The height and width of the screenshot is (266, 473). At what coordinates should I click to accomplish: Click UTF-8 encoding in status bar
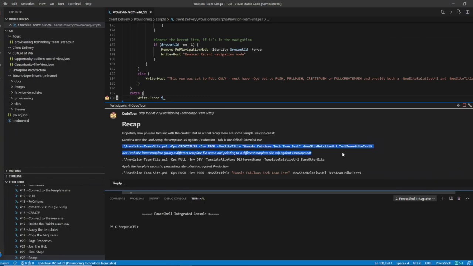click(417, 263)
